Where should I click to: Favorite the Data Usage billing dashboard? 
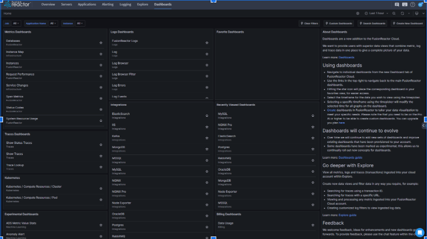coord(313,225)
